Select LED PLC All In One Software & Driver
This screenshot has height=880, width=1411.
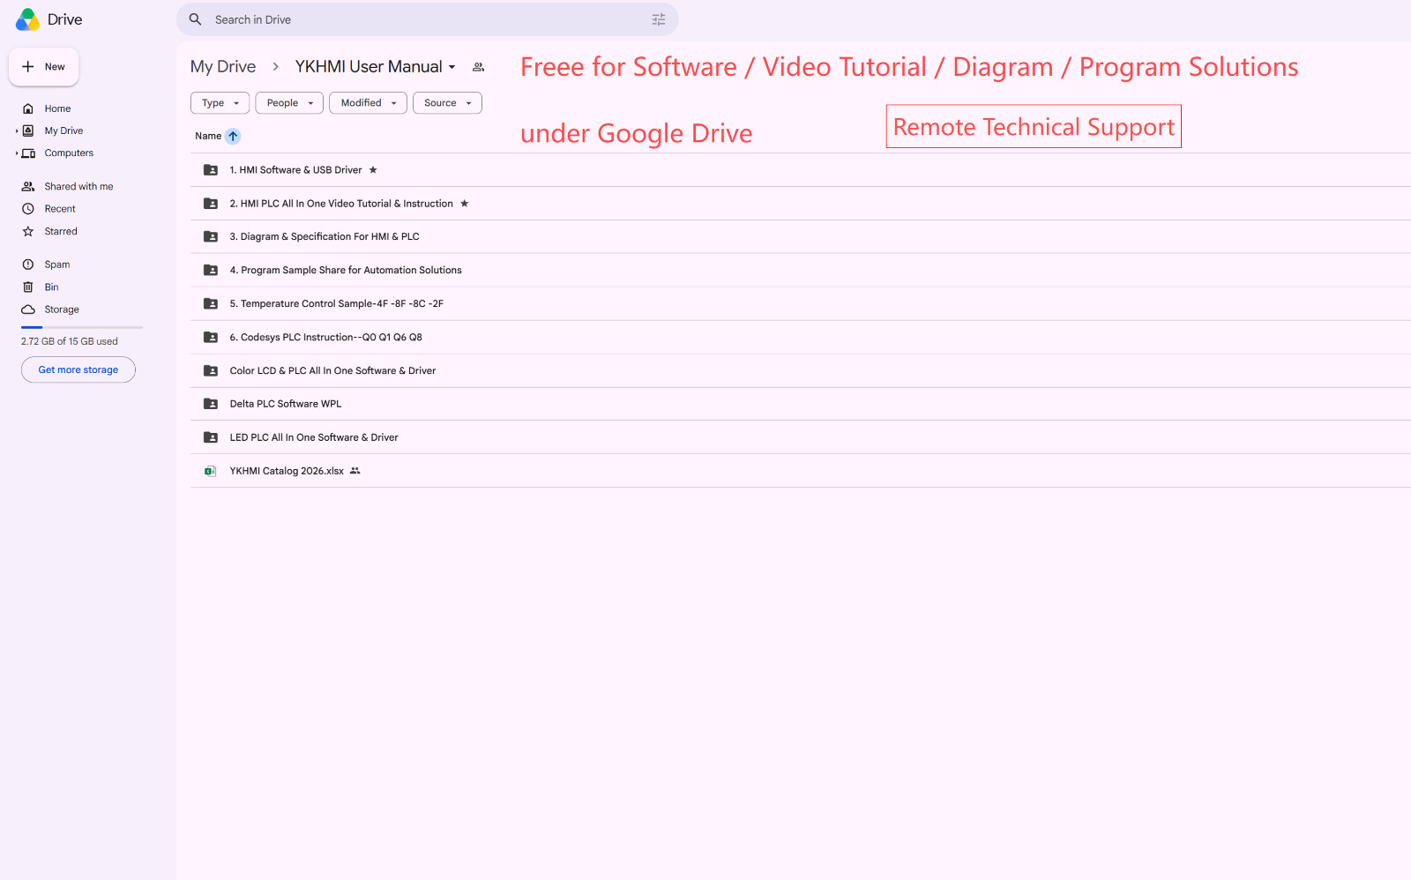click(314, 437)
